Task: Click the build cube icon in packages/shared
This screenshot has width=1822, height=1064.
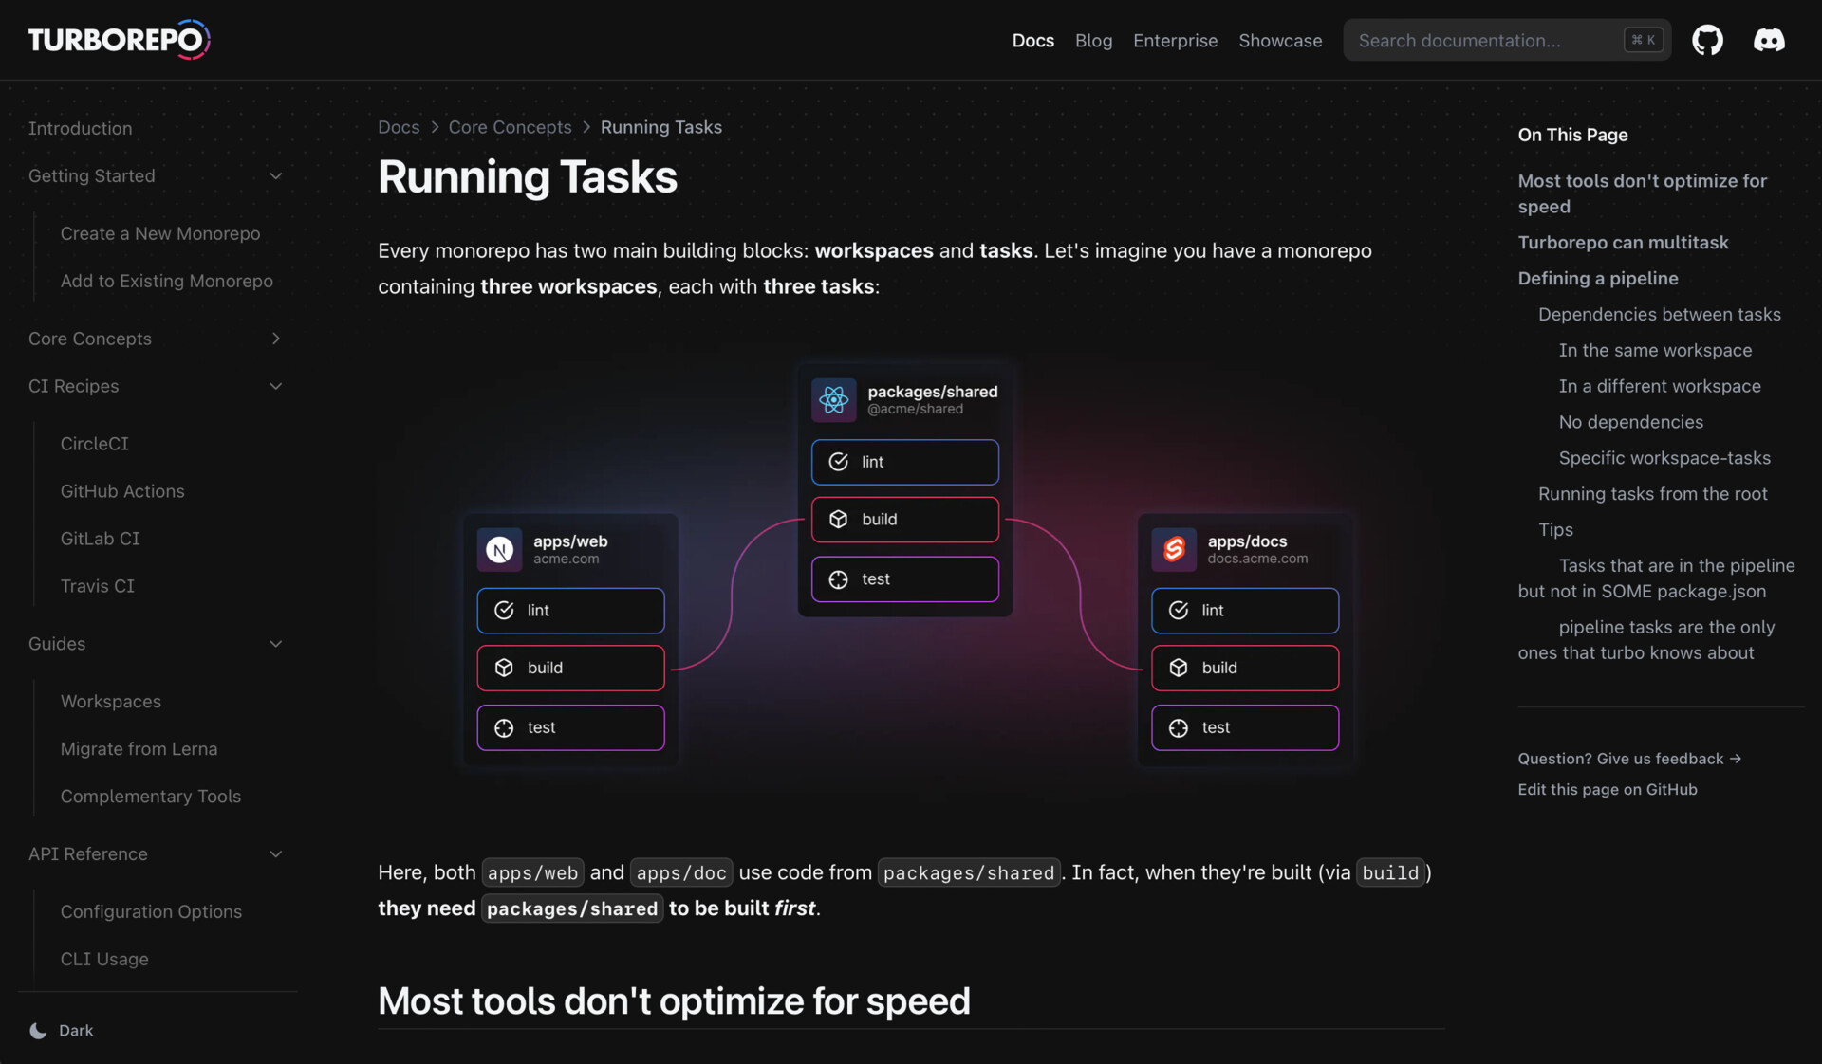Action: click(x=839, y=520)
